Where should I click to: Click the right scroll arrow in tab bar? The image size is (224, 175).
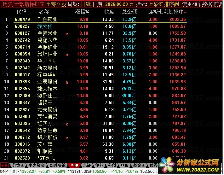click(6, 166)
